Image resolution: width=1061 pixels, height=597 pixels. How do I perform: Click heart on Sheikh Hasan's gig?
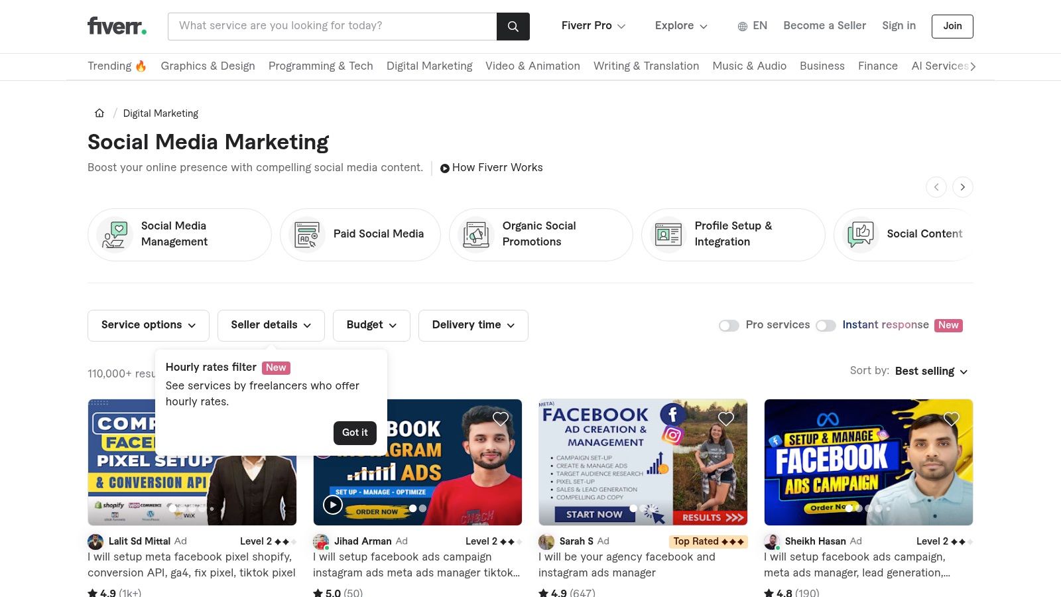[x=952, y=419]
